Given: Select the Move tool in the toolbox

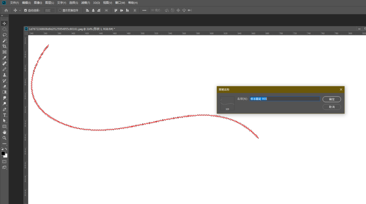Looking at the screenshot, I should point(4,23).
